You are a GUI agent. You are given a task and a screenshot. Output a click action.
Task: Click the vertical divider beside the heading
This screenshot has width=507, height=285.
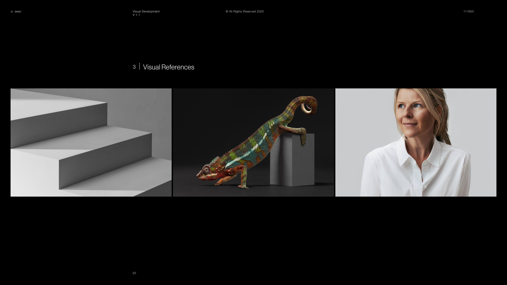(x=139, y=66)
